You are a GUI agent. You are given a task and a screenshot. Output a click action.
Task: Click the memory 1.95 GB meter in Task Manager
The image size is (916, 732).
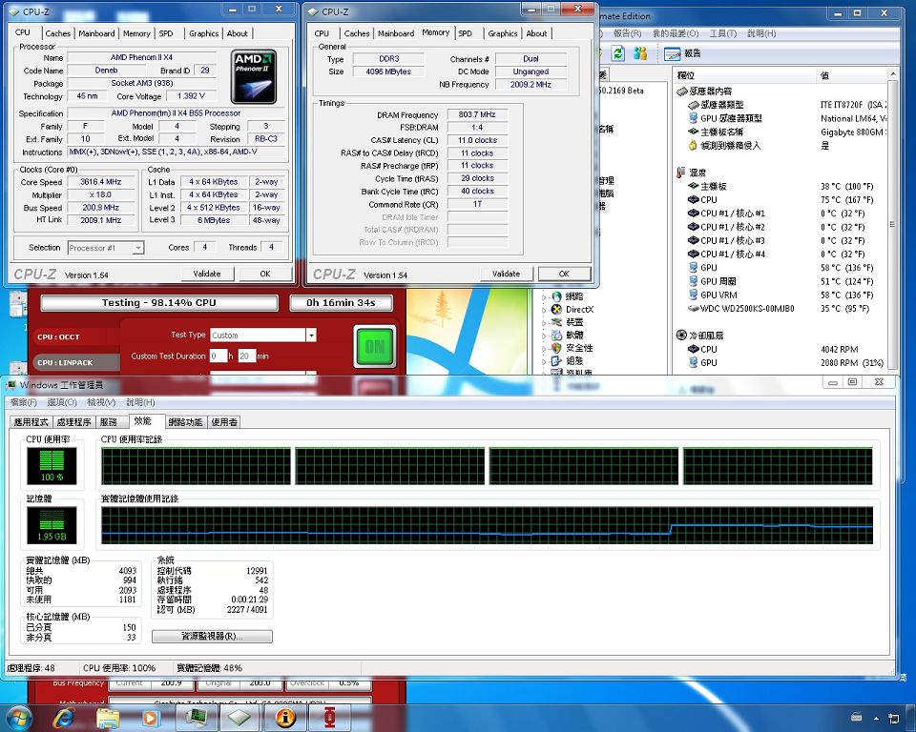point(52,525)
